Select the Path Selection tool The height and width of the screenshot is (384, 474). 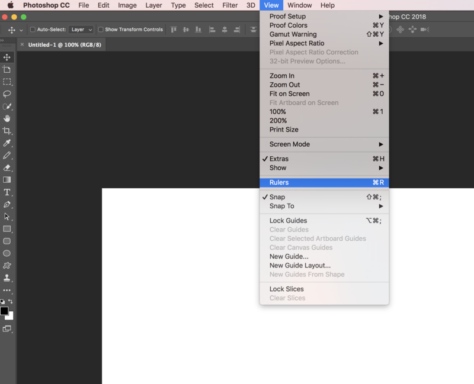(7, 217)
